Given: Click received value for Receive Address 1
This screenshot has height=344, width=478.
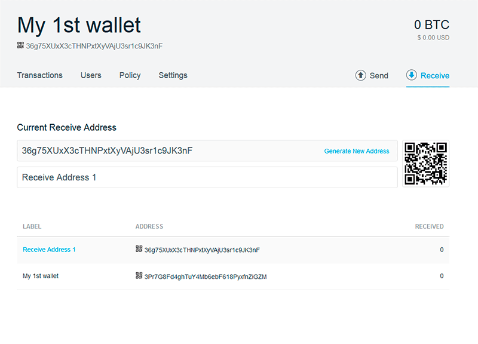Looking at the screenshot, I should (442, 250).
